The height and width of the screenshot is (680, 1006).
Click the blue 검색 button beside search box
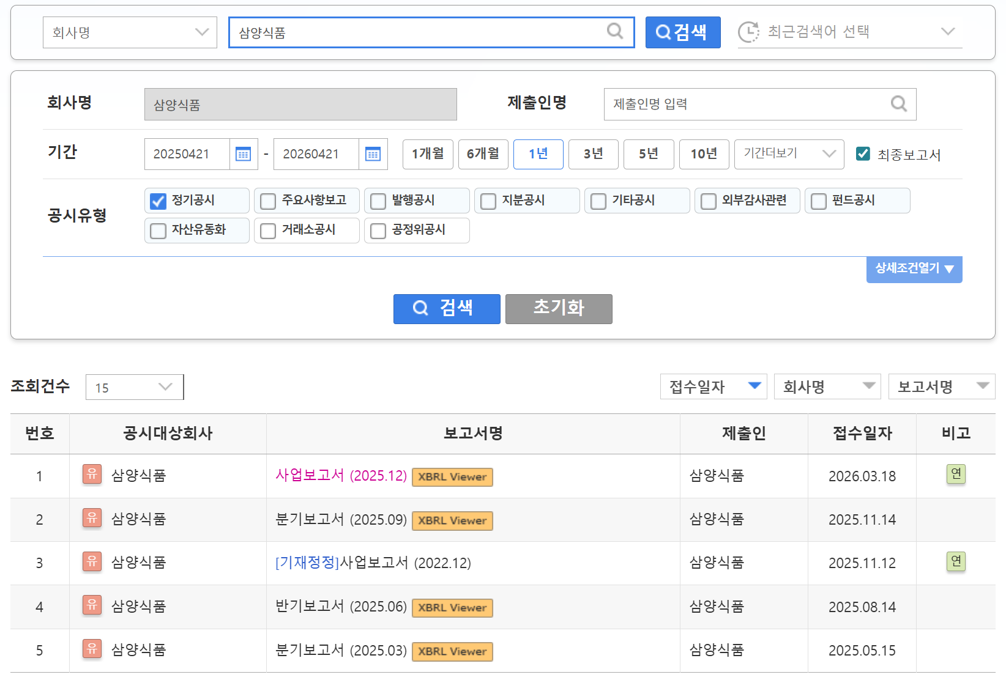pos(683,32)
